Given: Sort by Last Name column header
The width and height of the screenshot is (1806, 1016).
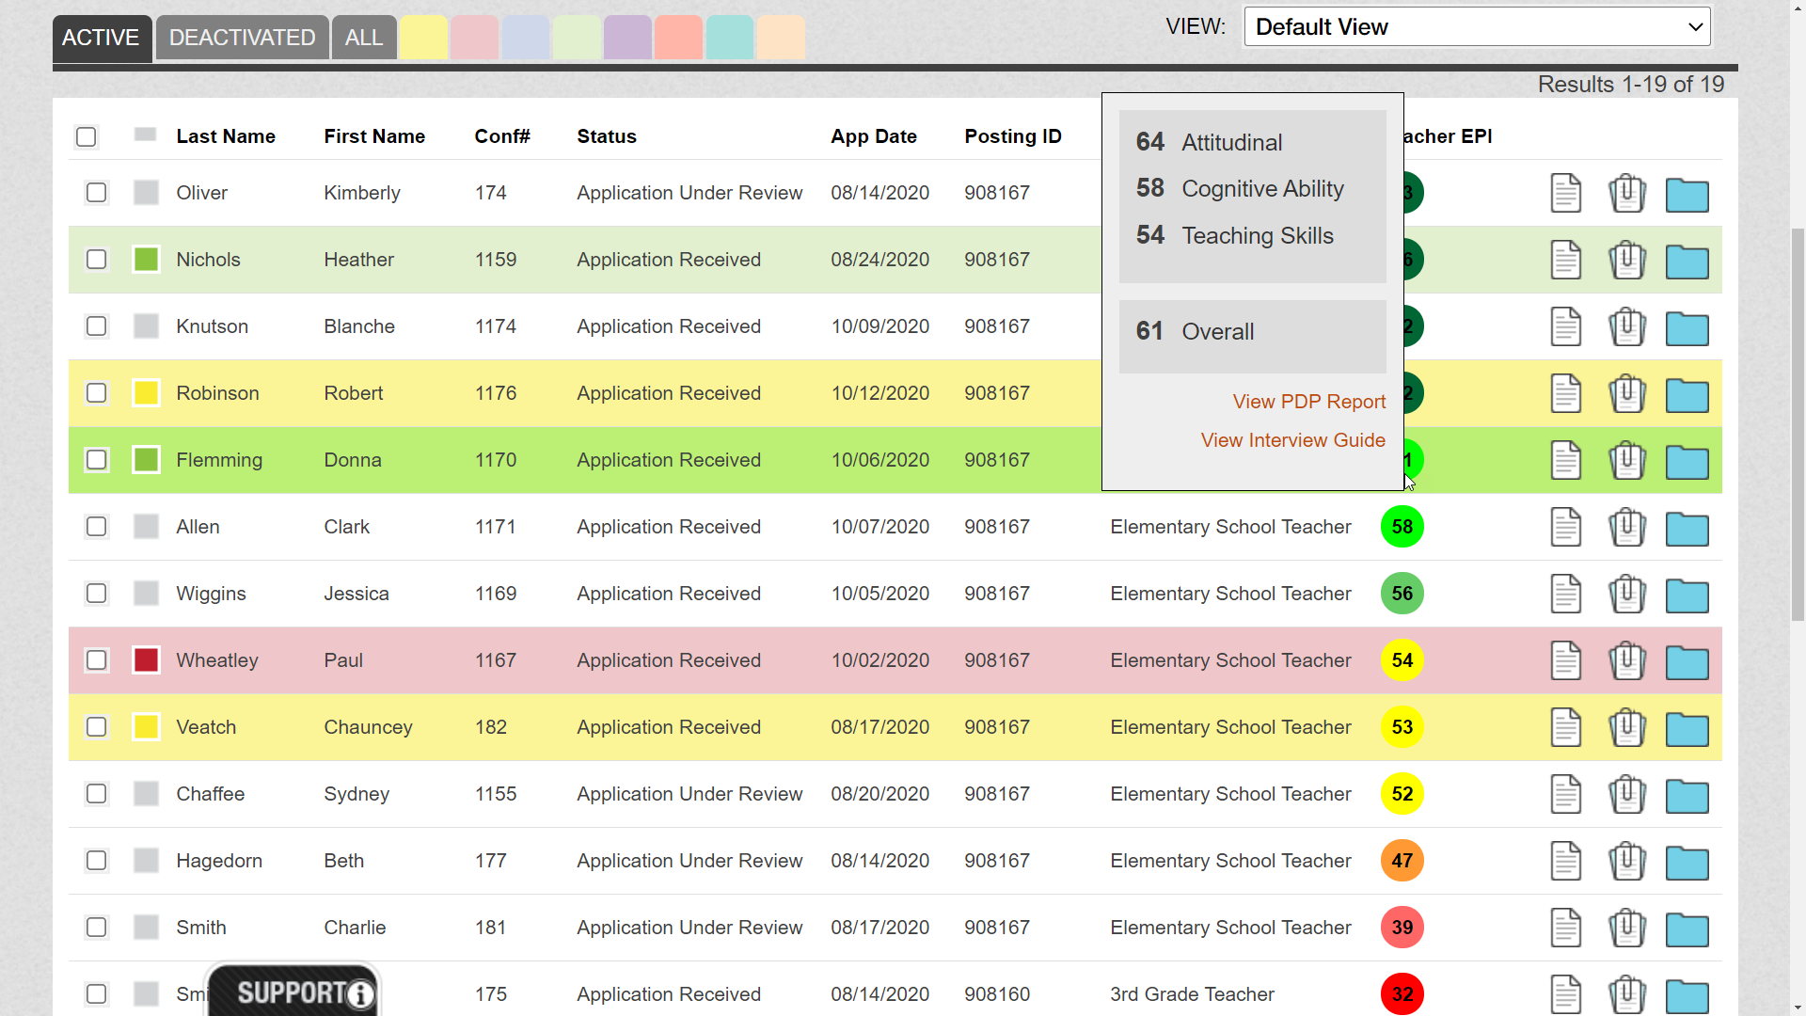Looking at the screenshot, I should tap(226, 136).
